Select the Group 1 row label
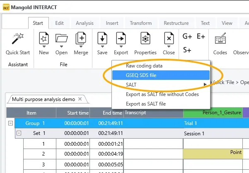Viewport: 249px width, 173px height. [x=35, y=123]
